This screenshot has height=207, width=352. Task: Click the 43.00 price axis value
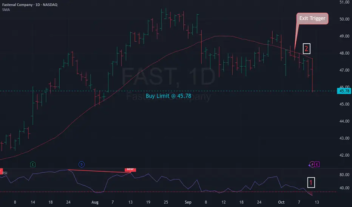click(x=344, y=138)
